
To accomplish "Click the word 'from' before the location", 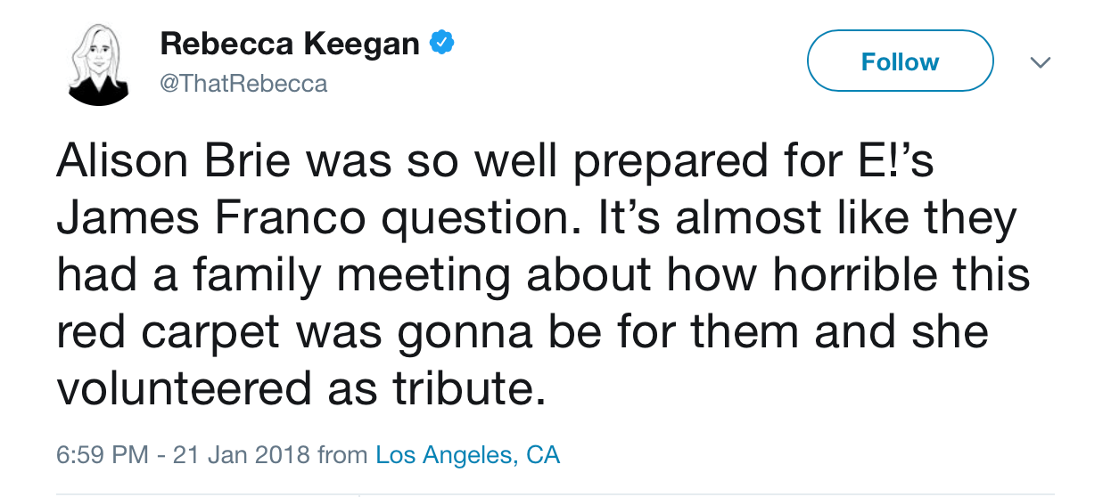I will (x=342, y=455).
